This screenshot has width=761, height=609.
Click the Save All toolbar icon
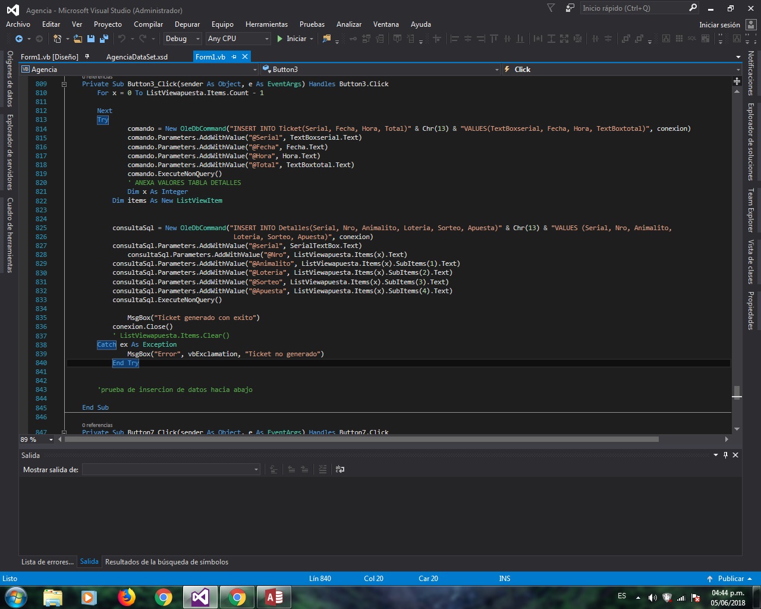tap(104, 39)
